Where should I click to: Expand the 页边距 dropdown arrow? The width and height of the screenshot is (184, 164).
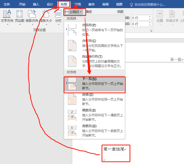pyautogui.click(x=20, y=25)
